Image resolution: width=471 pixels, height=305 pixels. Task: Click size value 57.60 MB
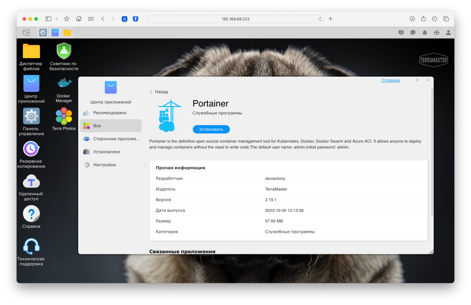coord(274,221)
